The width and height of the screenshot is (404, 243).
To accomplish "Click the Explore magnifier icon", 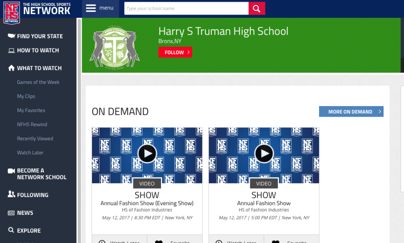I will [11, 230].
